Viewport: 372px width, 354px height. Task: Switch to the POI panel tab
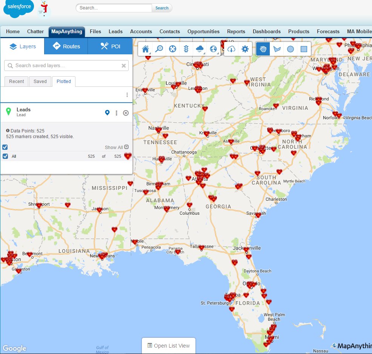[110, 46]
